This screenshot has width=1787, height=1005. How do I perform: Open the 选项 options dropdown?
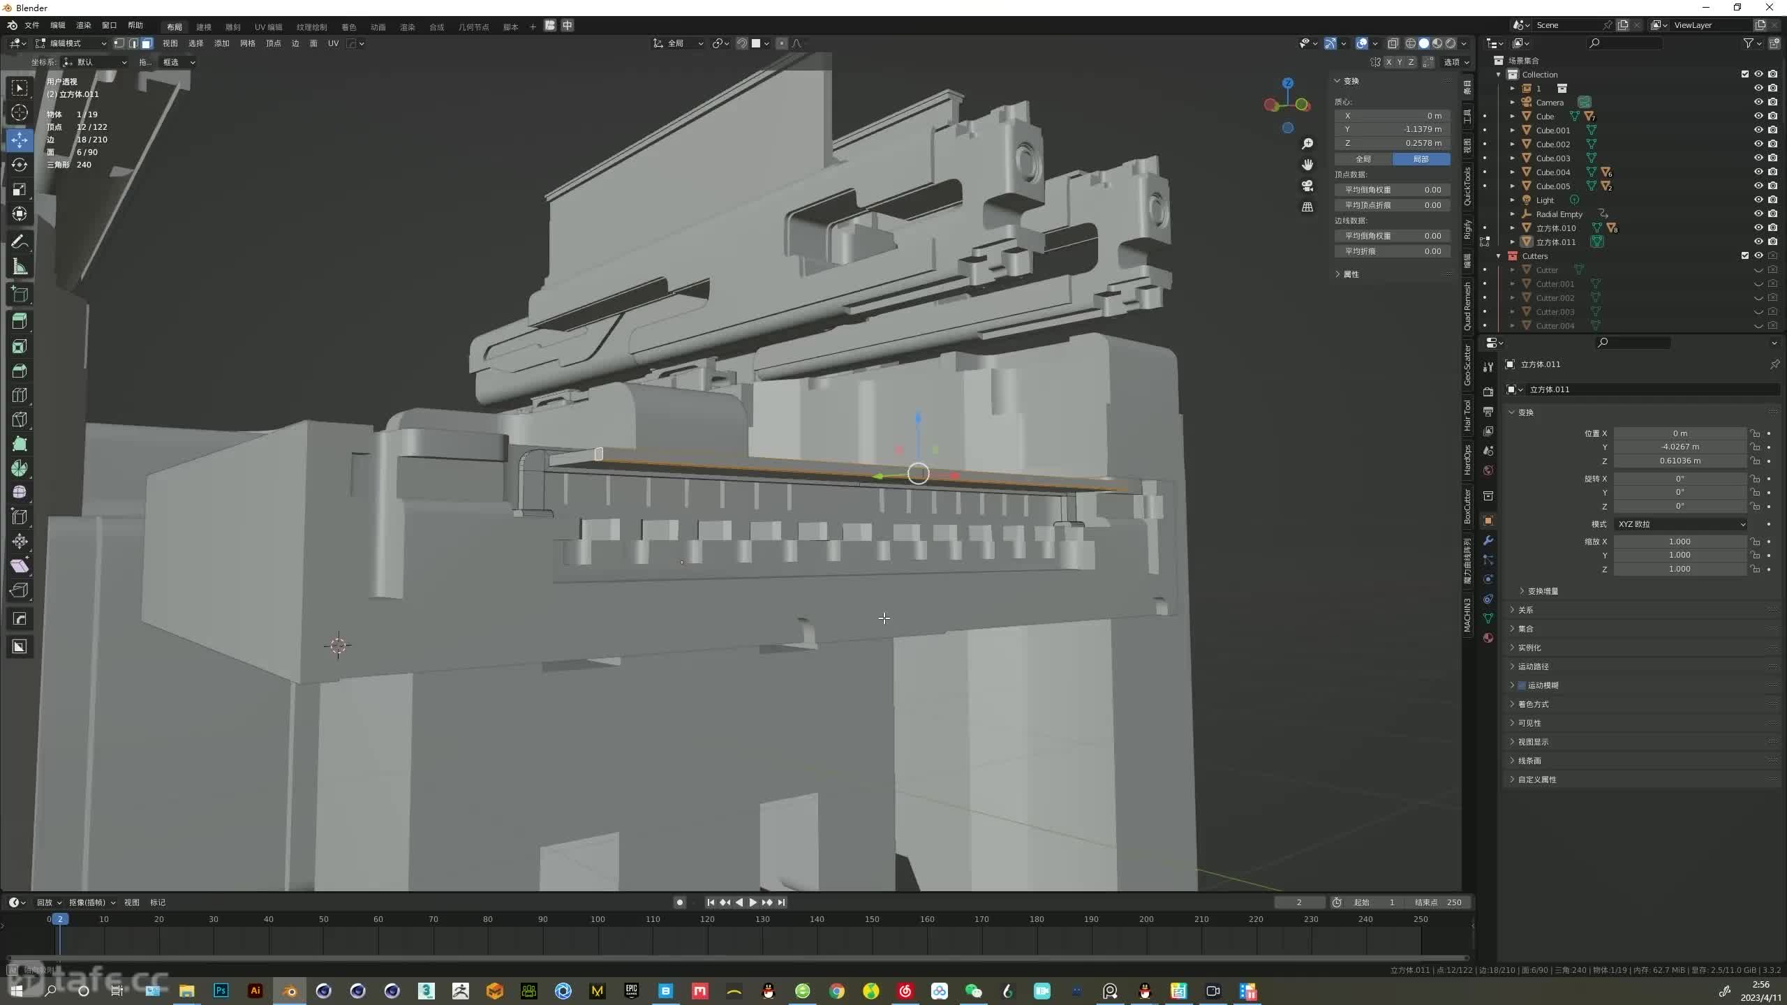coord(1456,62)
